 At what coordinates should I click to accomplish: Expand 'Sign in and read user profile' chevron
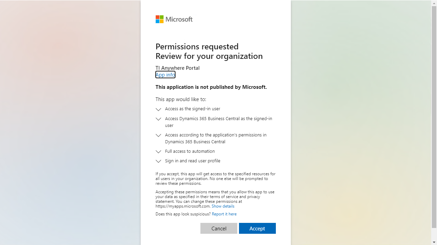click(158, 161)
